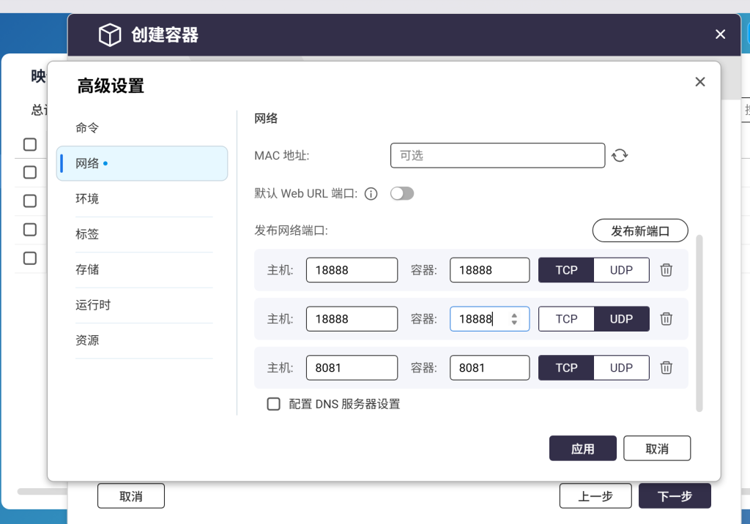Click info icon beside 默认 Web URL 端口
This screenshot has height=524, width=750.
(371, 194)
